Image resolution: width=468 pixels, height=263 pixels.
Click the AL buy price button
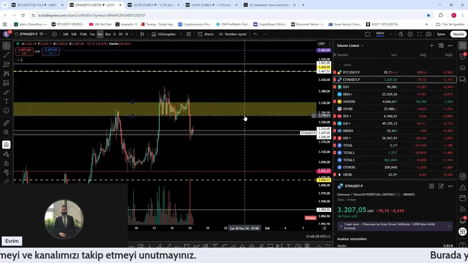pyautogui.click(x=51, y=52)
